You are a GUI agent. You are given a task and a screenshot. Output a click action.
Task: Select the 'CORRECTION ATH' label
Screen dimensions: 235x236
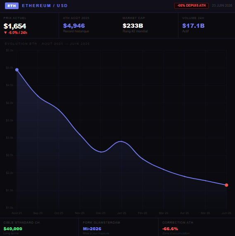coord(178,223)
